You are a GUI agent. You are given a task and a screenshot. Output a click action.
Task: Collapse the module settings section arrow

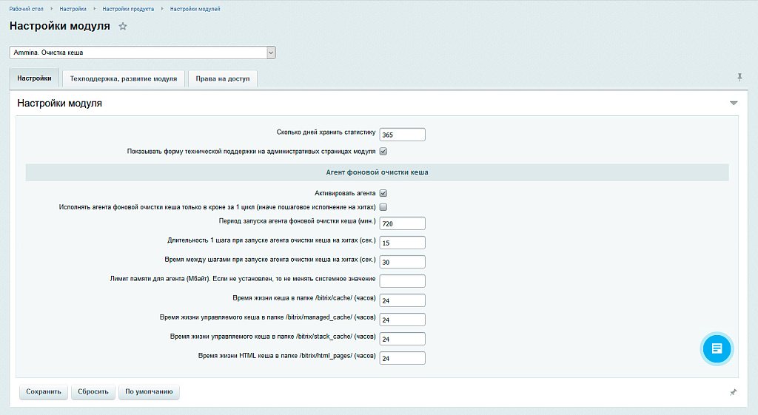coord(734,104)
